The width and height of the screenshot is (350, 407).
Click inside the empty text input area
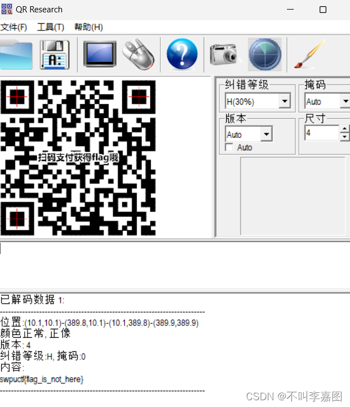[x=175, y=265]
